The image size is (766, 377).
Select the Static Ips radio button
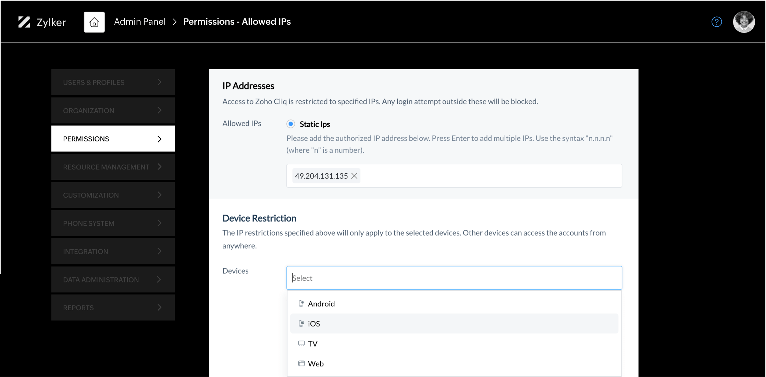pyautogui.click(x=291, y=124)
